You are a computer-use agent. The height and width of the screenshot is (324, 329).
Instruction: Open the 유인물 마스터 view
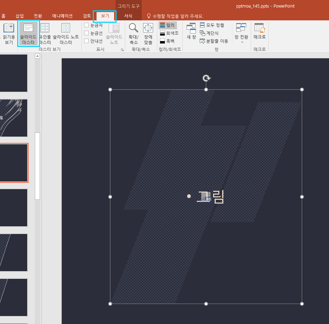(x=45, y=33)
